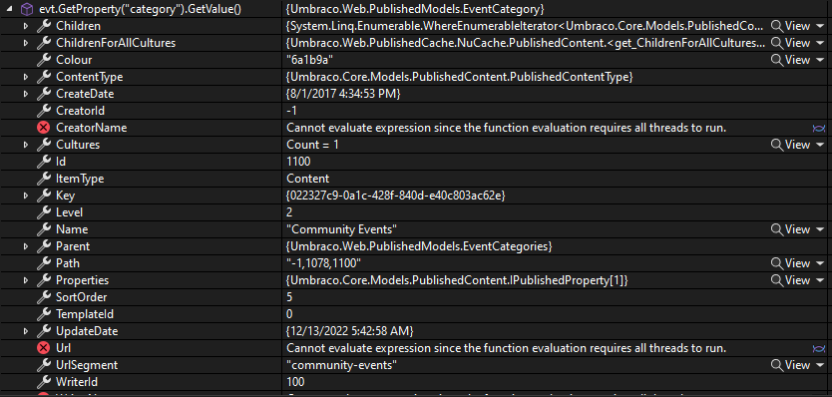Expand the Children property node
Image resolution: width=832 pixels, height=397 pixels.
point(26,26)
